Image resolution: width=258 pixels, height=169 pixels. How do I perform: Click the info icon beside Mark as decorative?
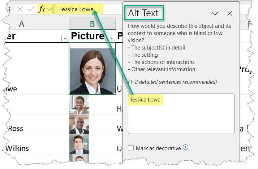coord(186,147)
